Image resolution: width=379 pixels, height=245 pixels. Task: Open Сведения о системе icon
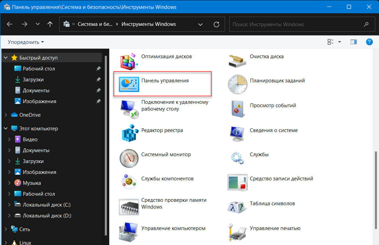237,134
